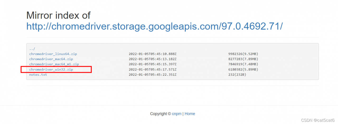Download chromedriver_mac64_m1.zip
Screen dimensions: 338x124
coord(54,64)
